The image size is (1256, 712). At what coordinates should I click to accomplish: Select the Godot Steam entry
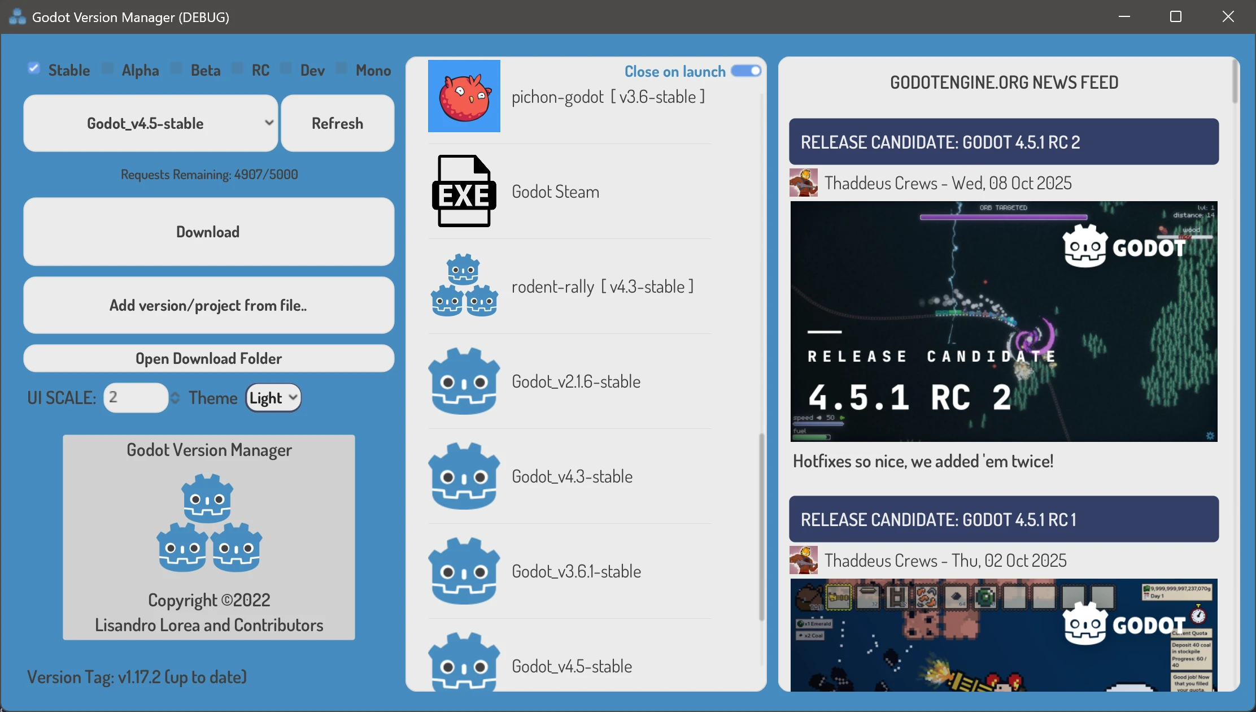(x=555, y=192)
